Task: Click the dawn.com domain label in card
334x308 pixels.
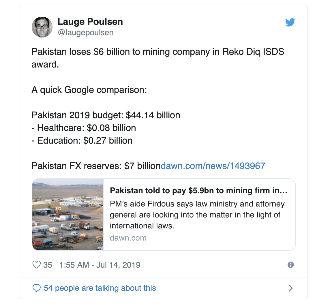Action: click(x=128, y=238)
